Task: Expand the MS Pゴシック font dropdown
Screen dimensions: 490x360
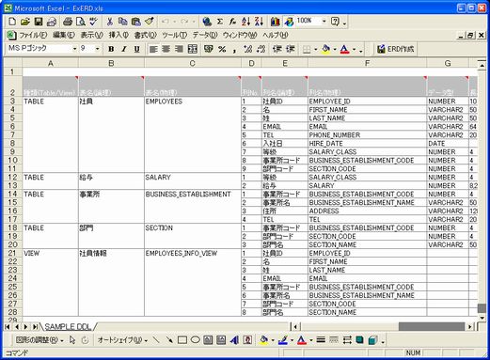Action: (x=74, y=49)
